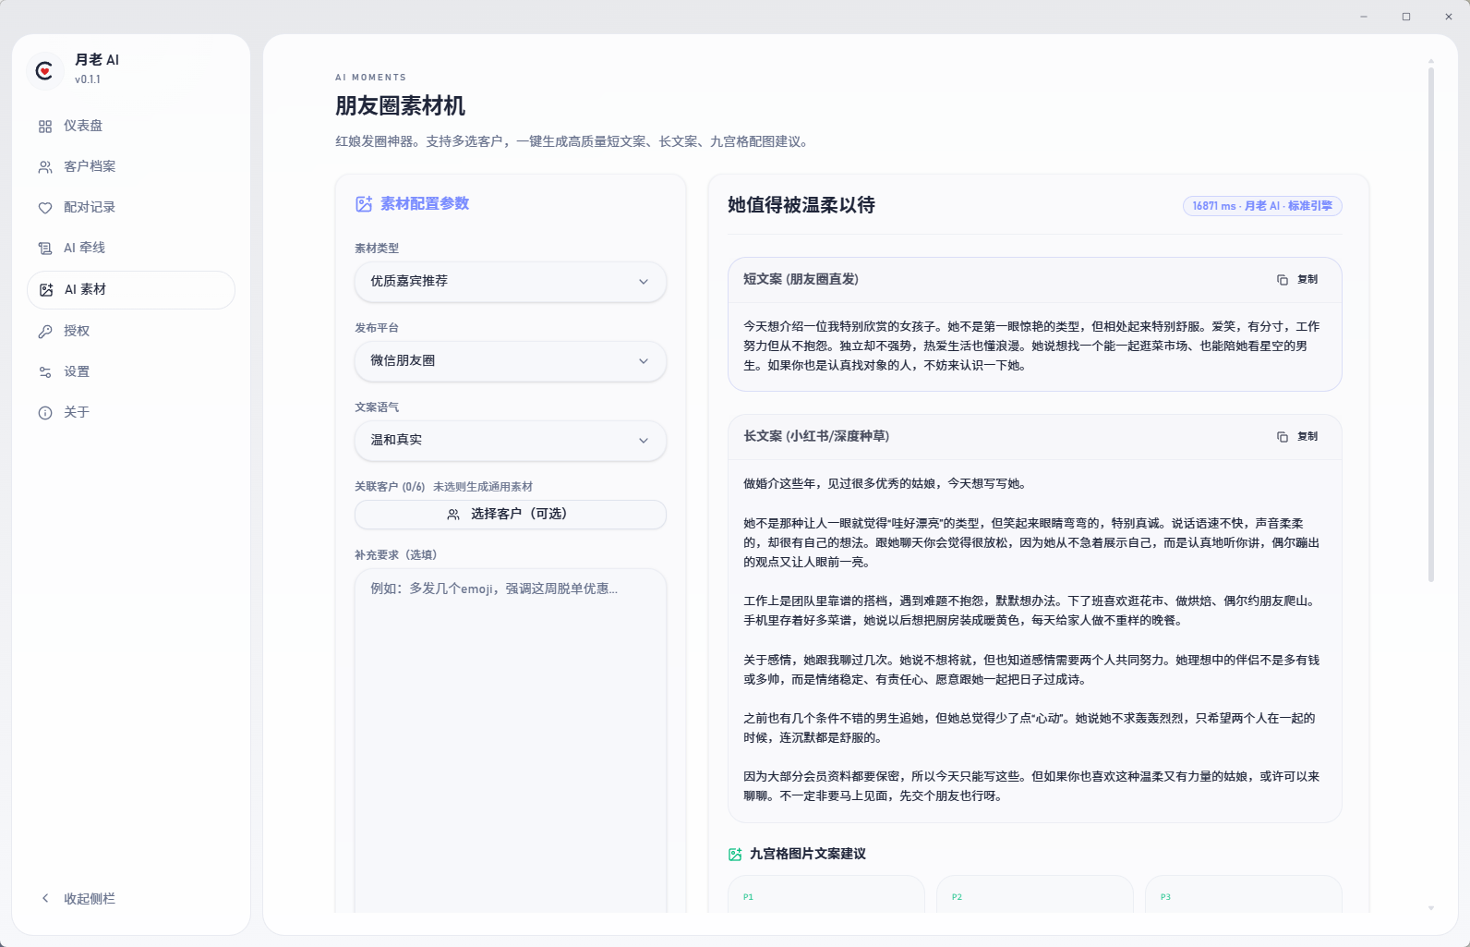Click the AI 素材 image icon
This screenshot has width=1470, height=947.
point(46,290)
